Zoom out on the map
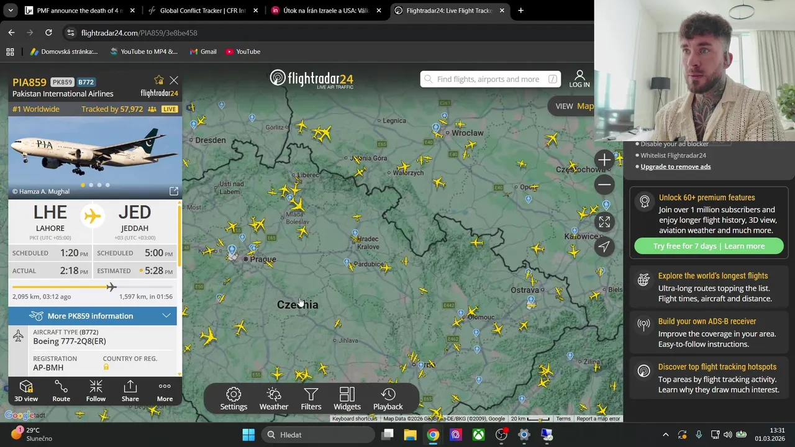This screenshot has width=795, height=447. pos(604,184)
